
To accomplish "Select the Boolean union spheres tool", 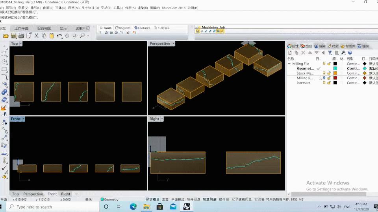I will pos(4,92).
